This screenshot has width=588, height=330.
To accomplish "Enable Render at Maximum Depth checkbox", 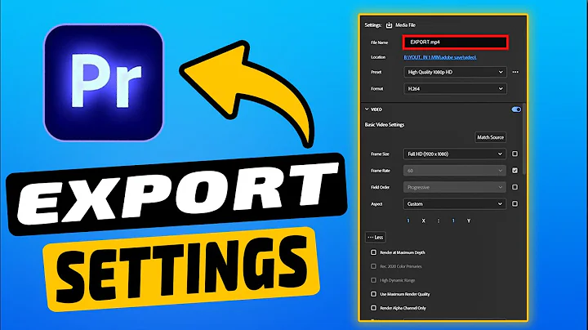I will point(373,252).
